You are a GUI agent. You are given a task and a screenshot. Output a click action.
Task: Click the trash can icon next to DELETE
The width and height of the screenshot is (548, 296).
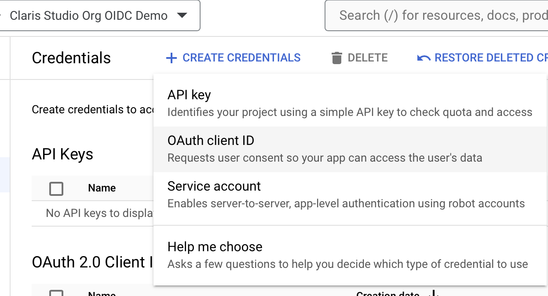point(336,58)
